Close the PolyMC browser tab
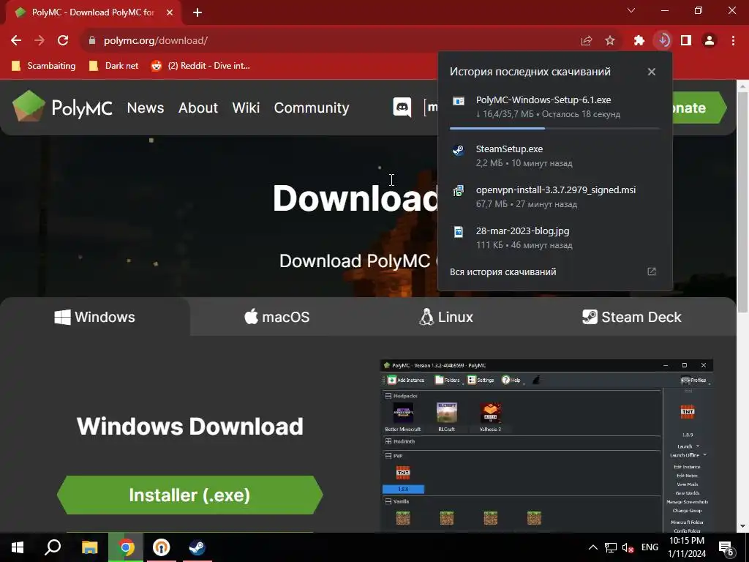Image resolution: width=749 pixels, height=562 pixels. (170, 12)
